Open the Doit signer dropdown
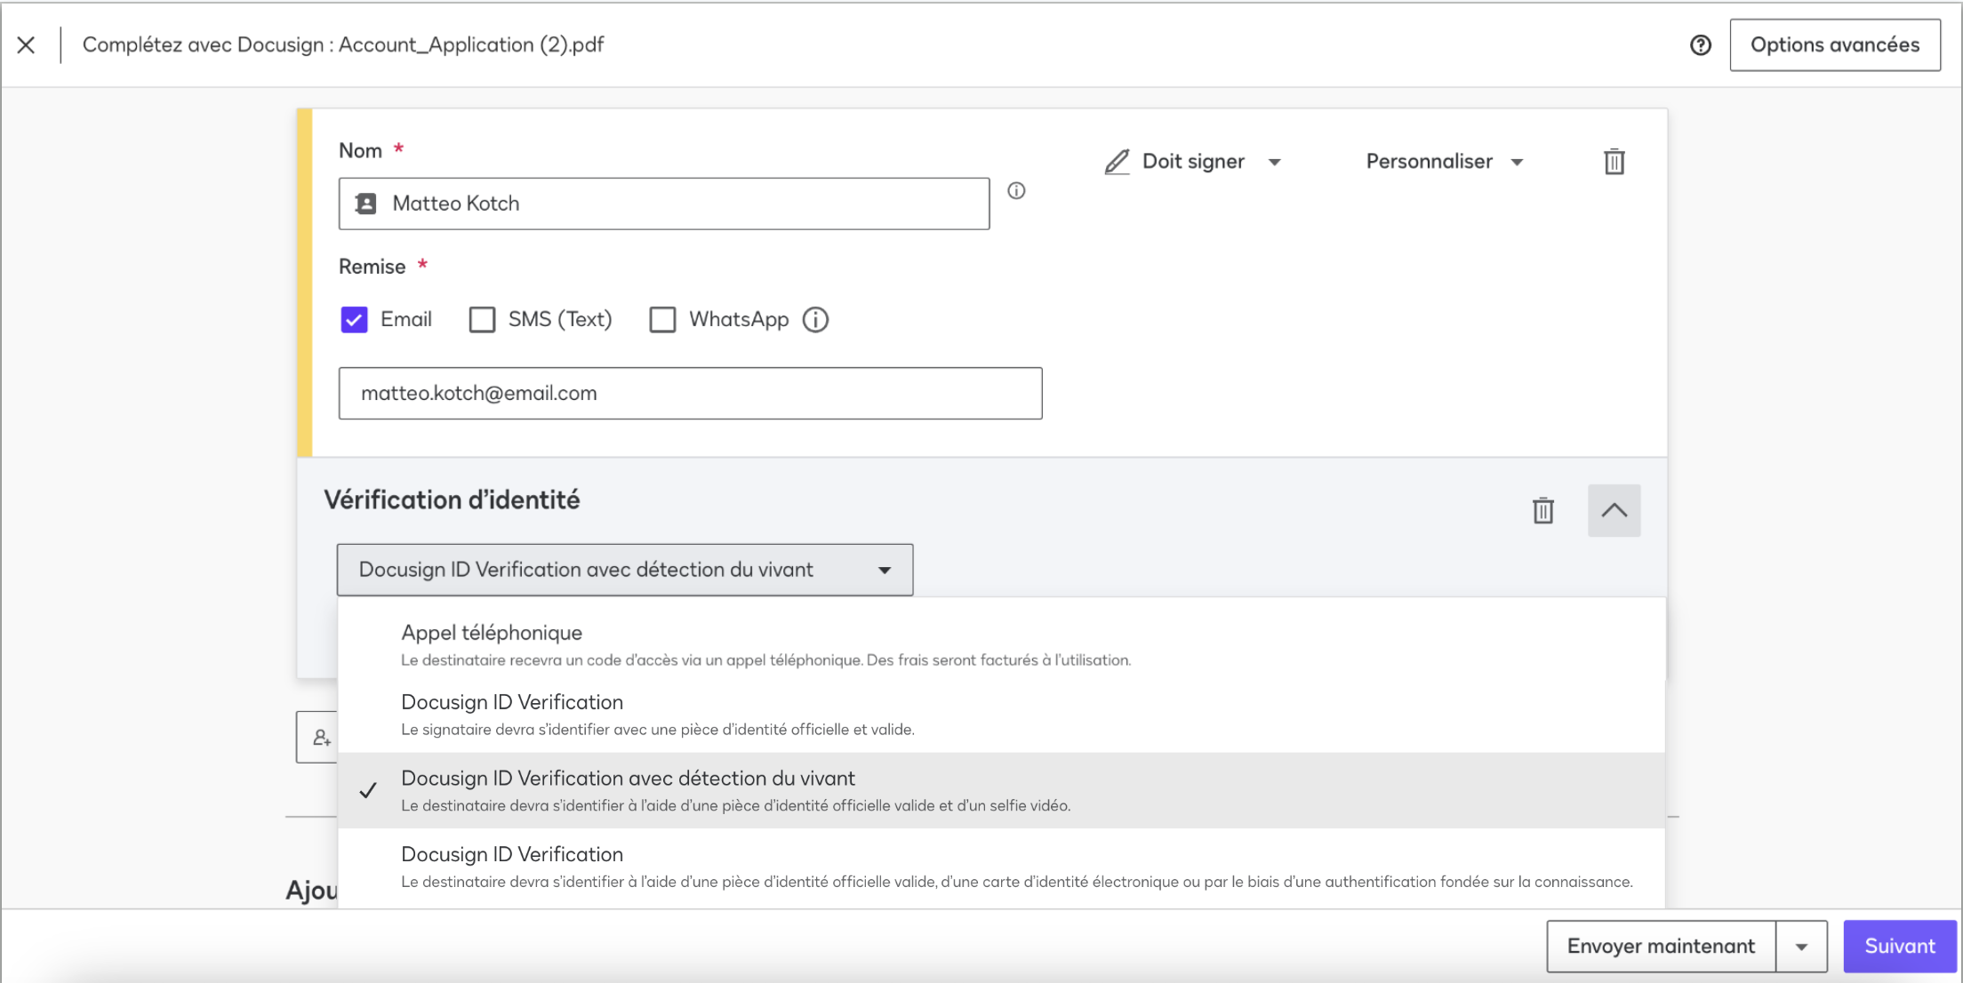This screenshot has width=1963, height=983. (x=1193, y=162)
